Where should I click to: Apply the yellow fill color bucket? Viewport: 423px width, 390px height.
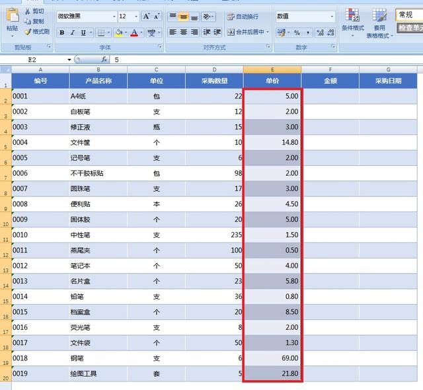click(119, 32)
